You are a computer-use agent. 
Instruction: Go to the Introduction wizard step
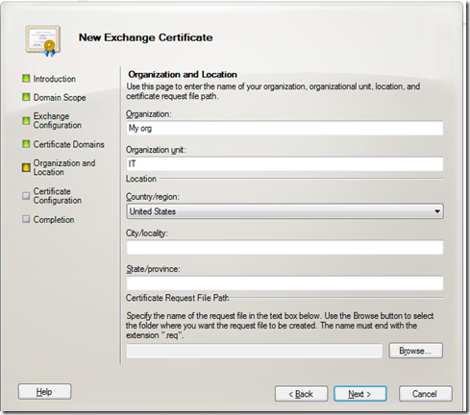tap(55, 79)
